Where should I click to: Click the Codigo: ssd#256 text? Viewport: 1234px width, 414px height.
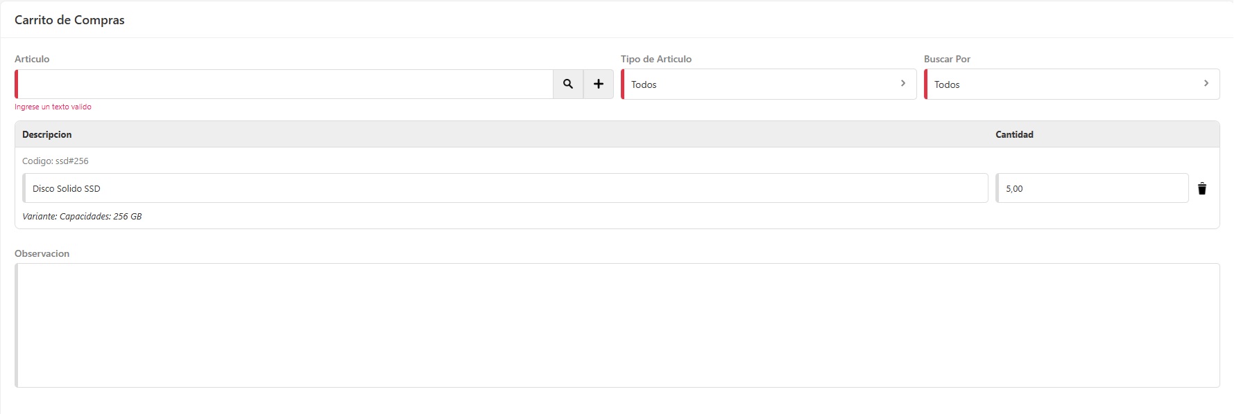coord(55,161)
